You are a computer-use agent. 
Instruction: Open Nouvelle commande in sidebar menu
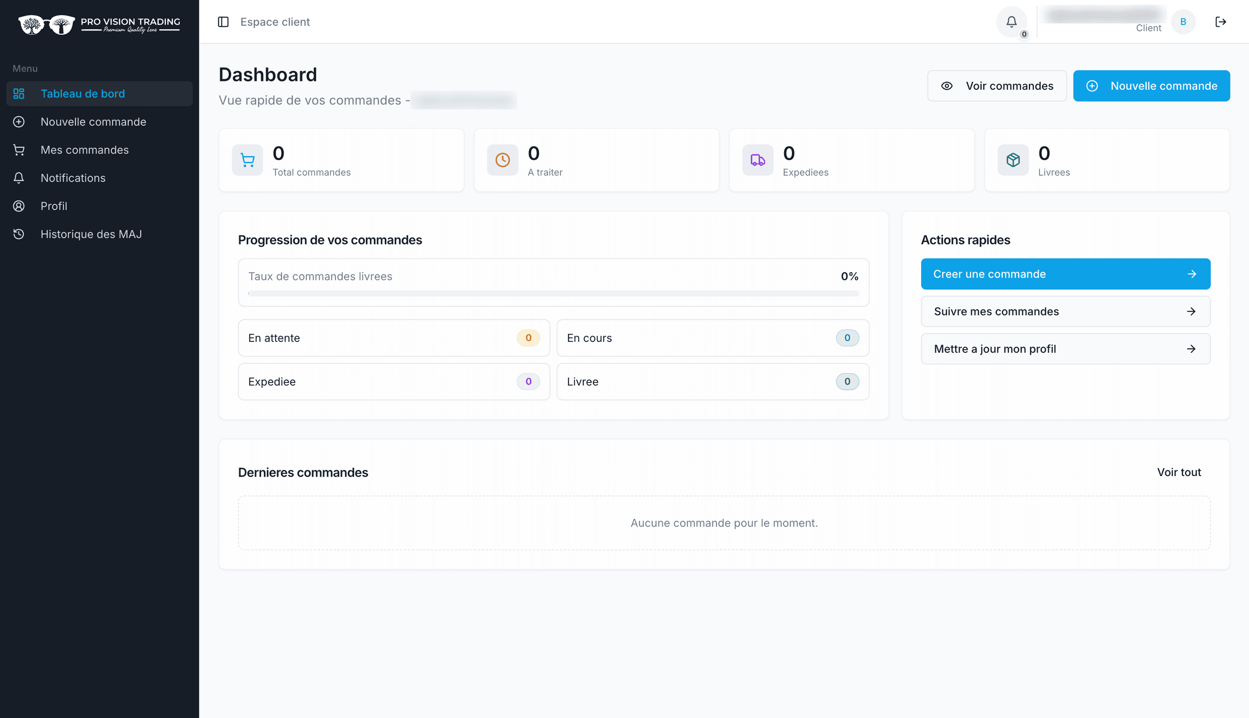(x=99, y=122)
